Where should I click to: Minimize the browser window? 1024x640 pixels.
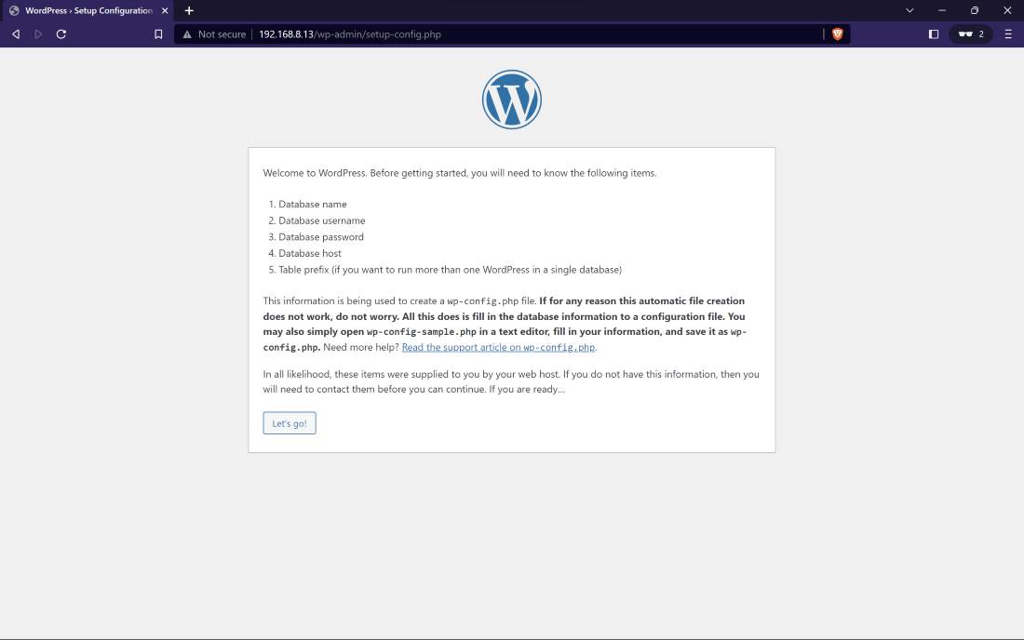[x=942, y=10]
